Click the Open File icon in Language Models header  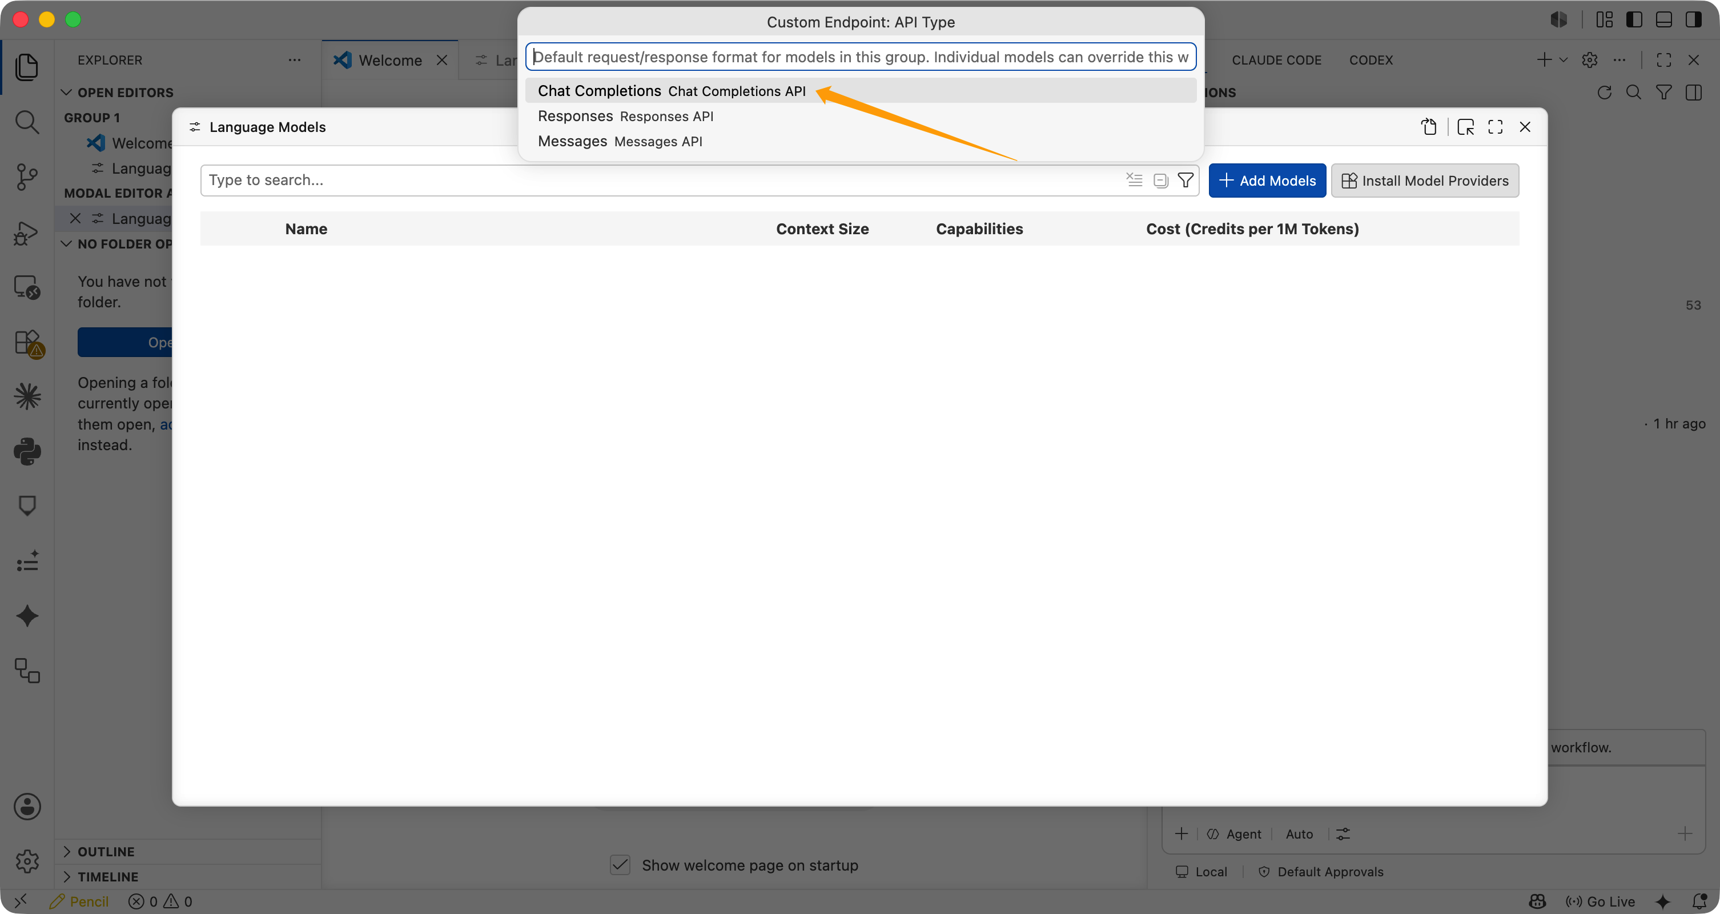tap(1429, 127)
